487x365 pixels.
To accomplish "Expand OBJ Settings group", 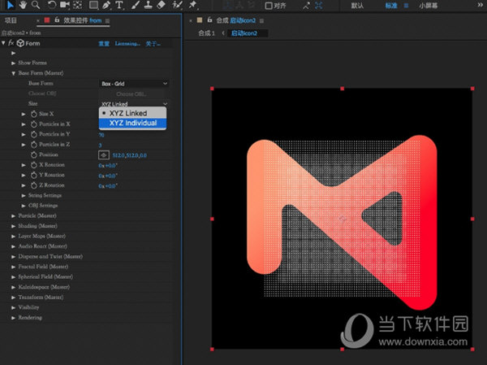I will (x=24, y=206).
